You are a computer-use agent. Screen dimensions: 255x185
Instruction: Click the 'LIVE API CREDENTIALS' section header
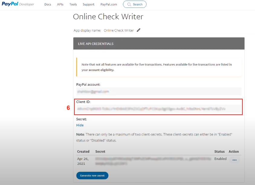[x=159, y=43]
